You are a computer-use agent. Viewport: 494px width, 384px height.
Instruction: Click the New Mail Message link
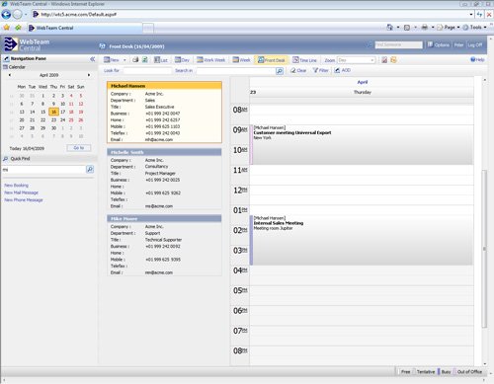[21, 192]
